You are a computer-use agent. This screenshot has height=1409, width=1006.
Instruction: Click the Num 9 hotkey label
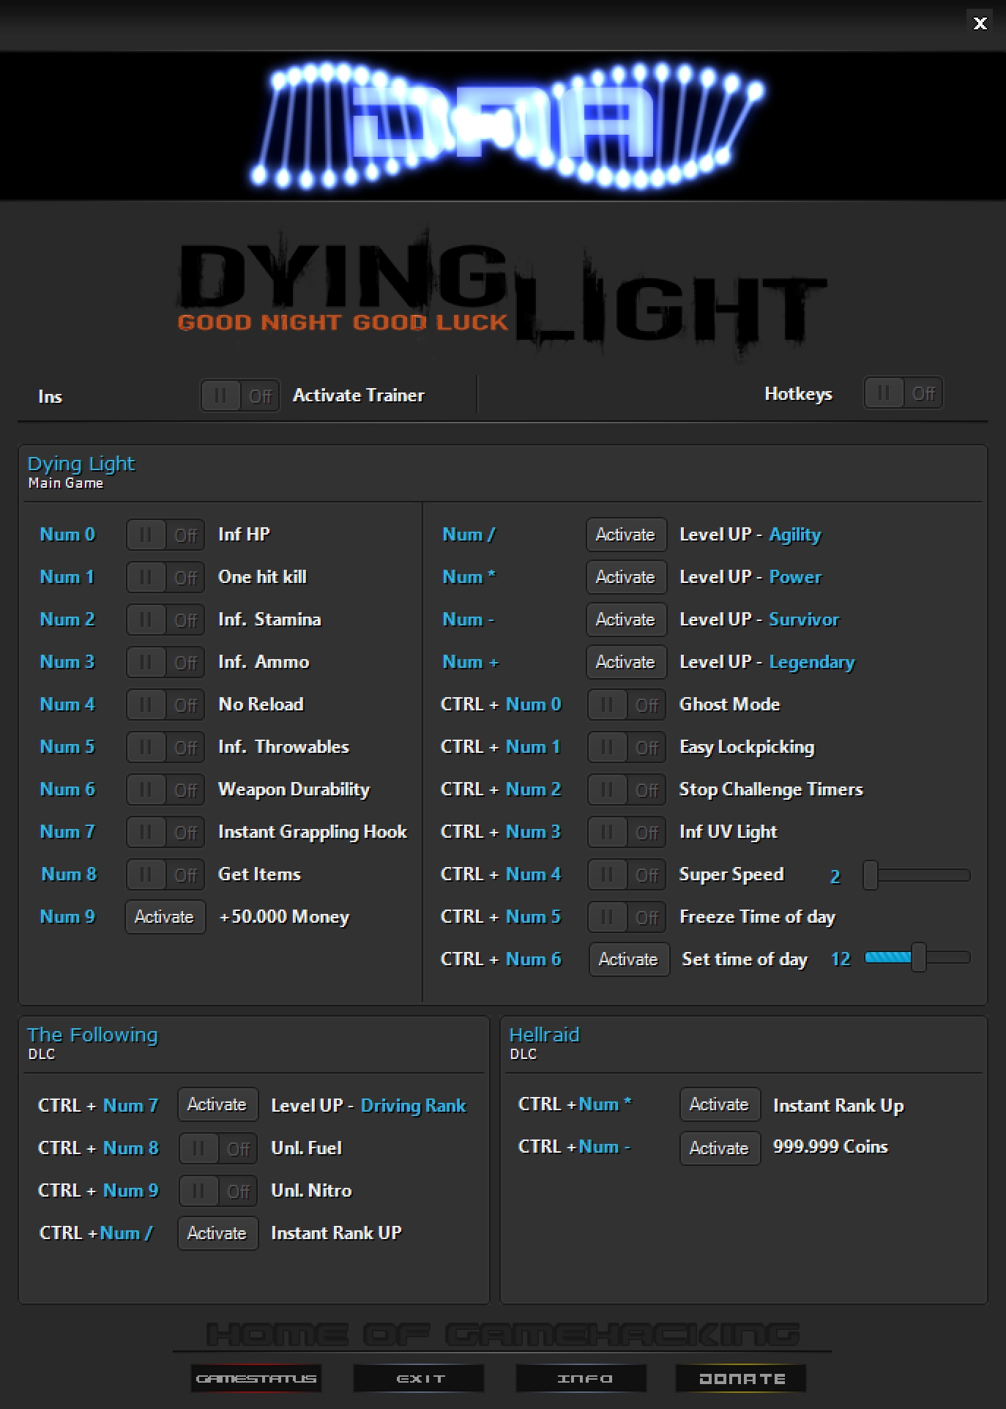pos(67,917)
